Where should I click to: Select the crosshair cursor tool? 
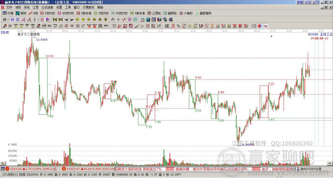118,19
